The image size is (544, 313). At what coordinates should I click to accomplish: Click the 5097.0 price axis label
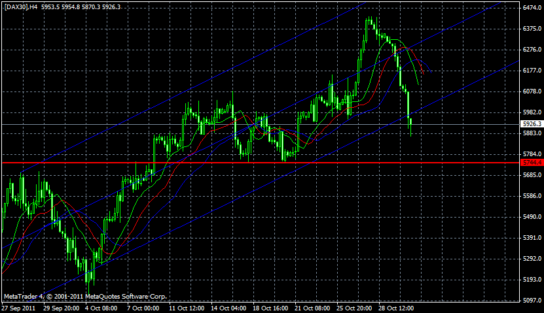pos(532,300)
